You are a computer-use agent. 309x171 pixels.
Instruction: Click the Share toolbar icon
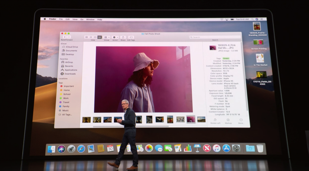123,37
